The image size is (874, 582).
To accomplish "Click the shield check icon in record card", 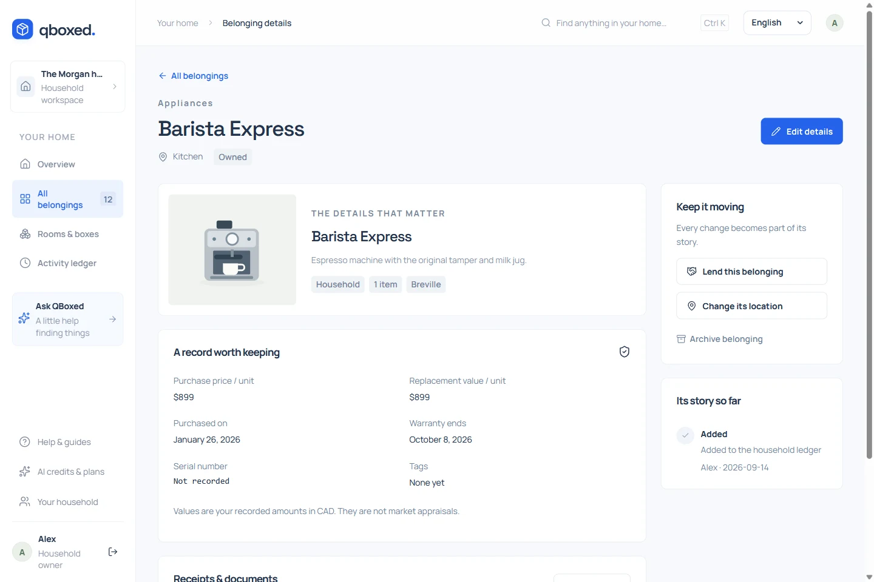I will (624, 352).
